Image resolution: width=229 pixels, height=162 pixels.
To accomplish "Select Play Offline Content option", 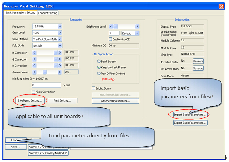I will coord(99,74).
